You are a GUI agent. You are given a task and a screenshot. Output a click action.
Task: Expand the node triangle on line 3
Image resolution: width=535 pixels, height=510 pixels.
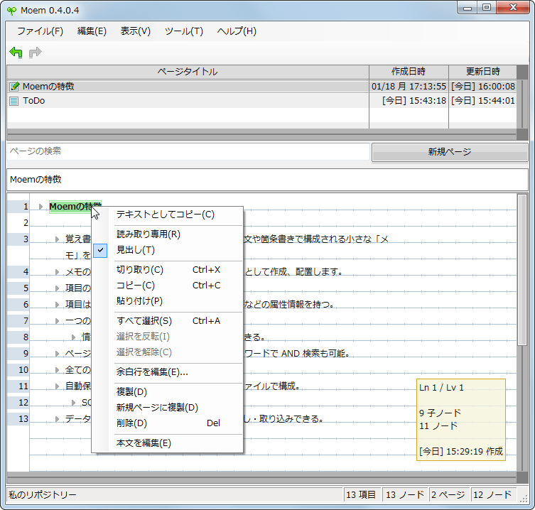click(58, 239)
